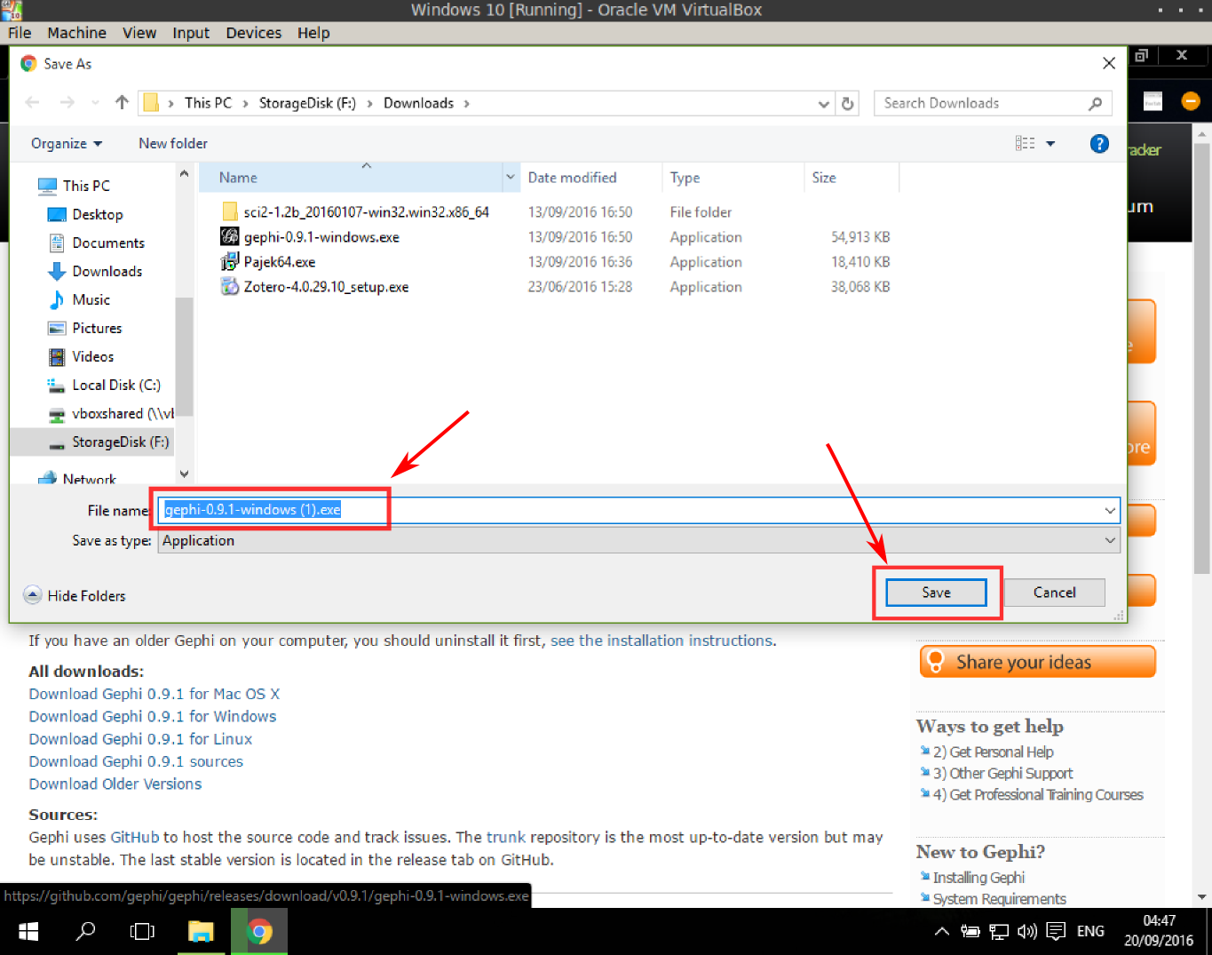Click the Forward arrow in Save As dialog

pos(67,103)
